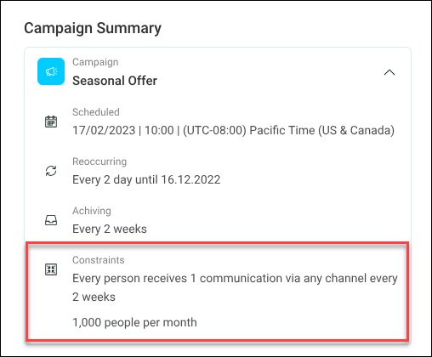Click the Constraints label
The image size is (432, 357).
pos(99,260)
